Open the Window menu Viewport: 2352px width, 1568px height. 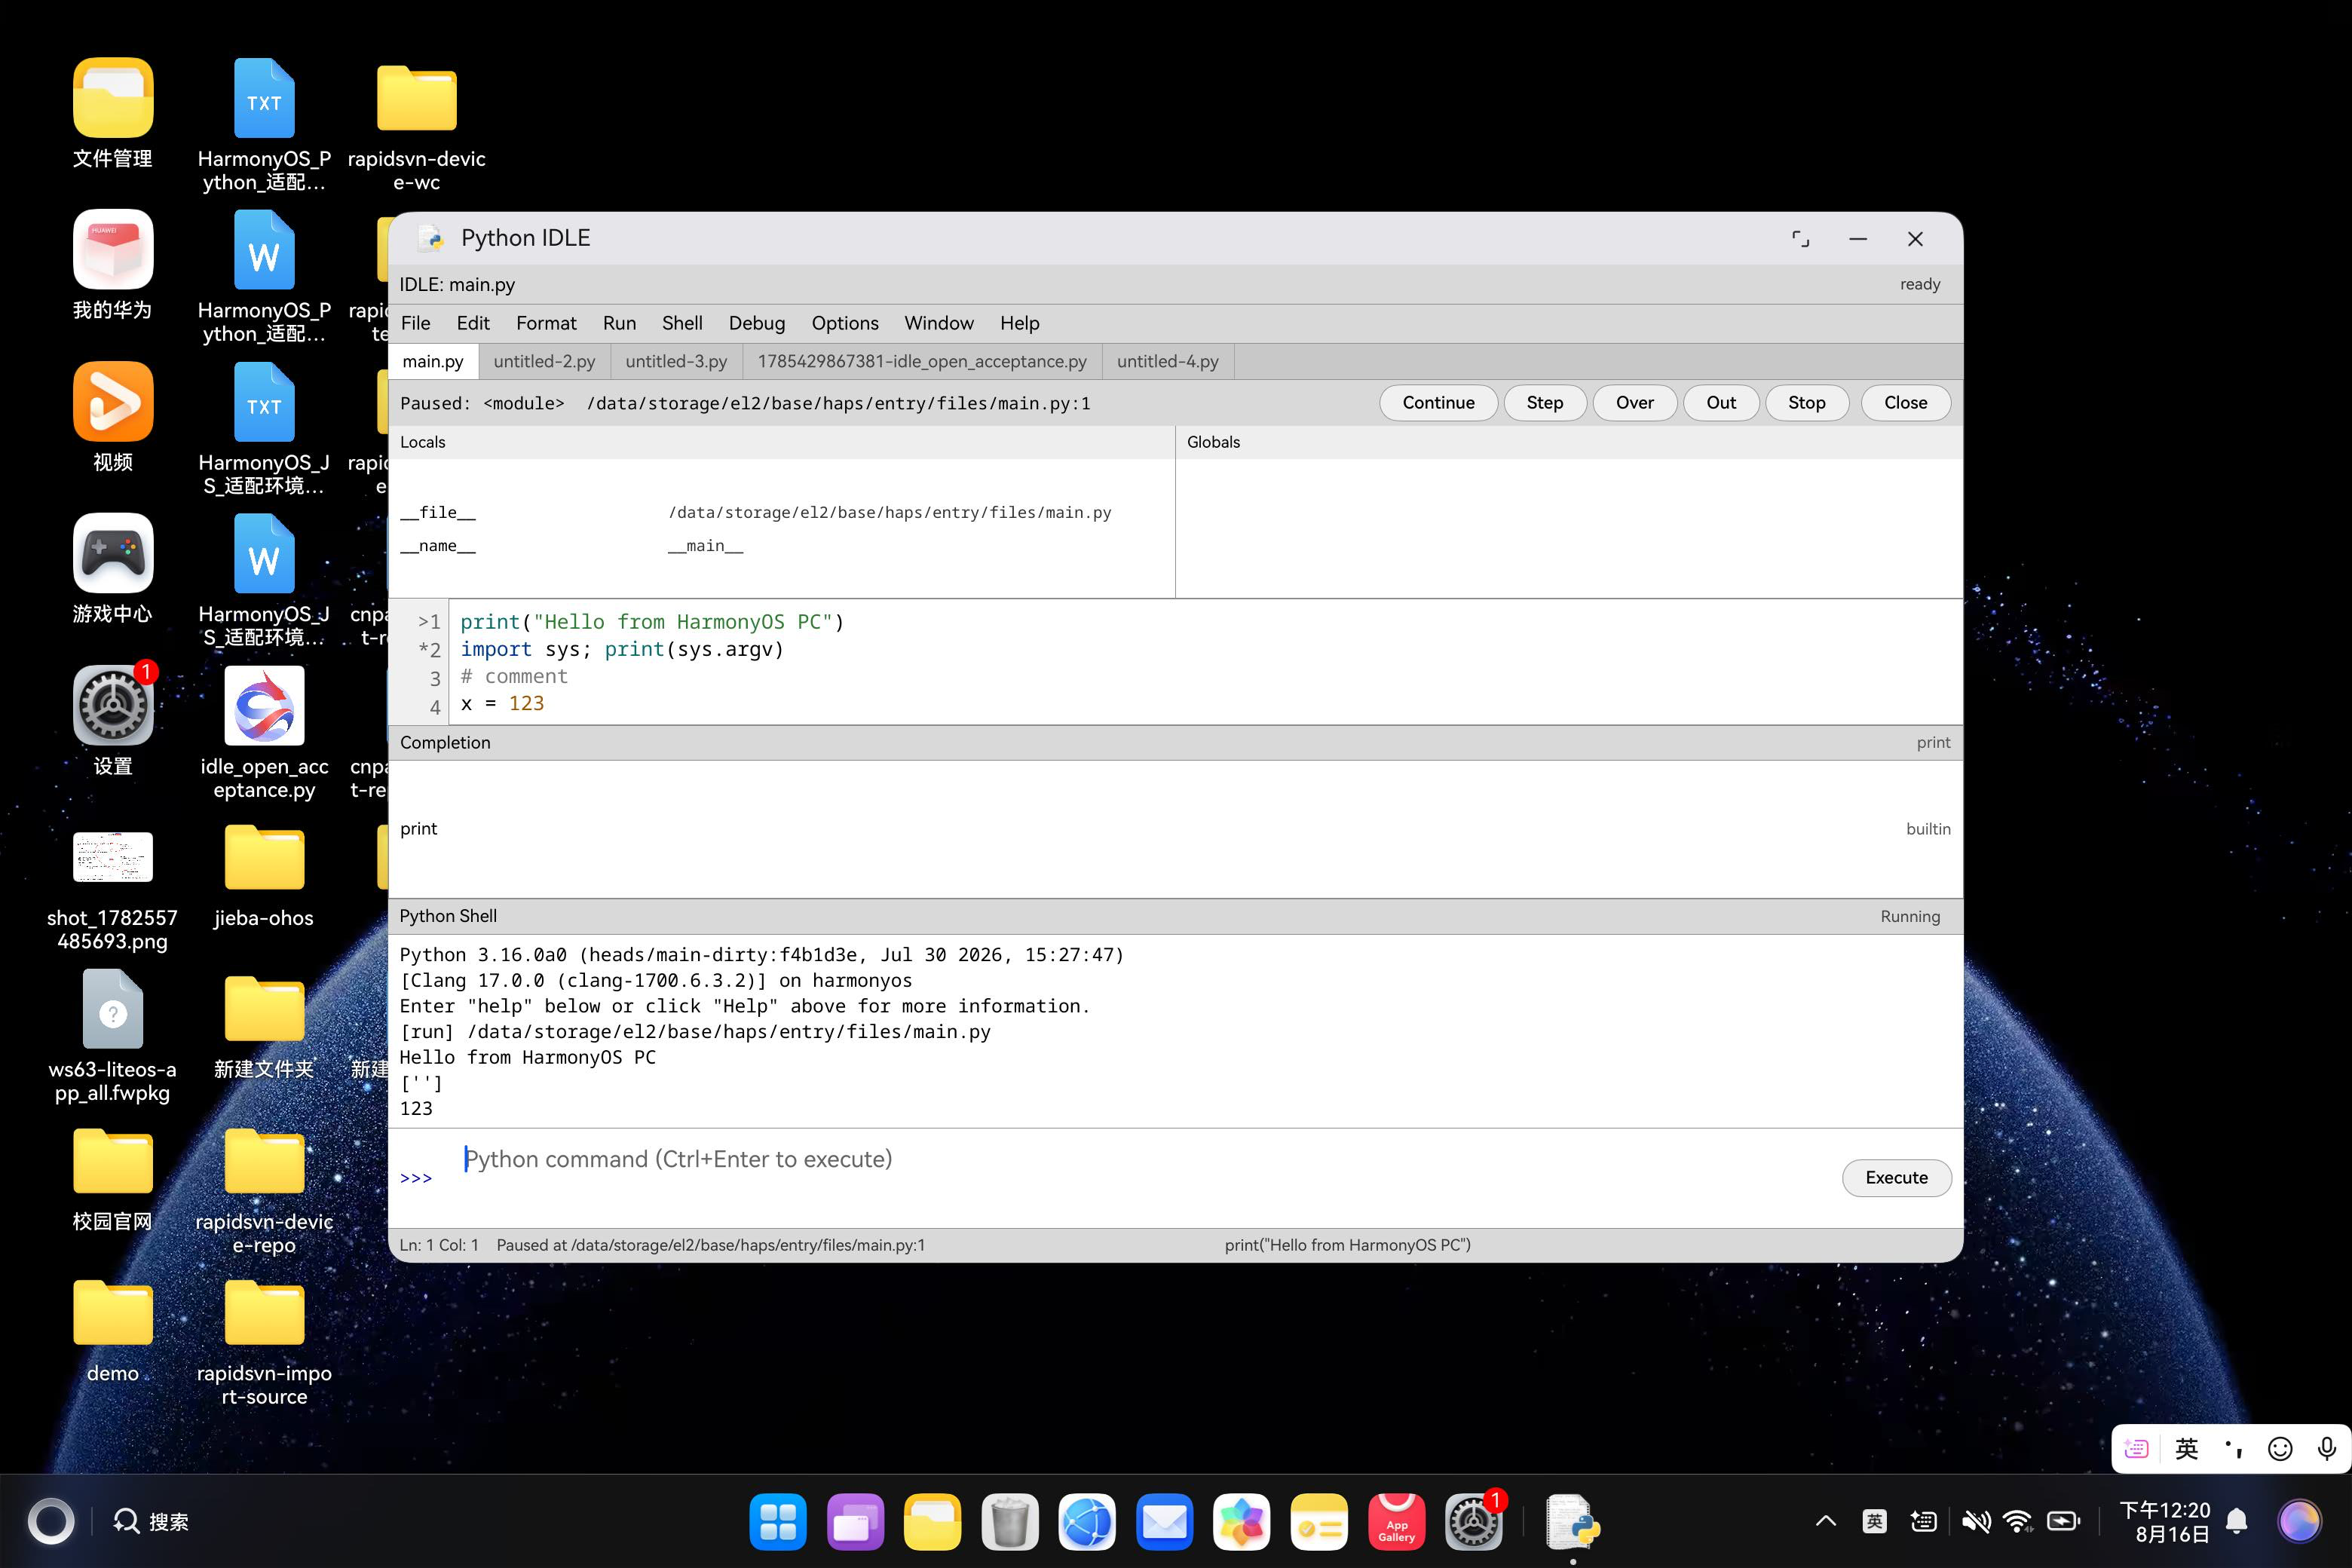pyautogui.click(x=939, y=323)
